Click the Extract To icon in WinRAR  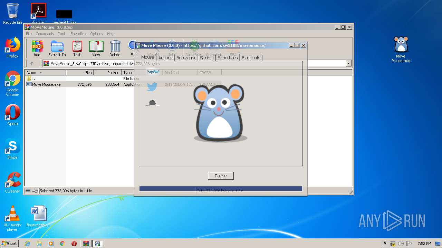pyautogui.click(x=57, y=48)
